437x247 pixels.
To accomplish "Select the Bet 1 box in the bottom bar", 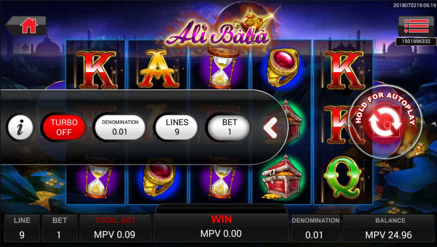I will coord(59,228).
